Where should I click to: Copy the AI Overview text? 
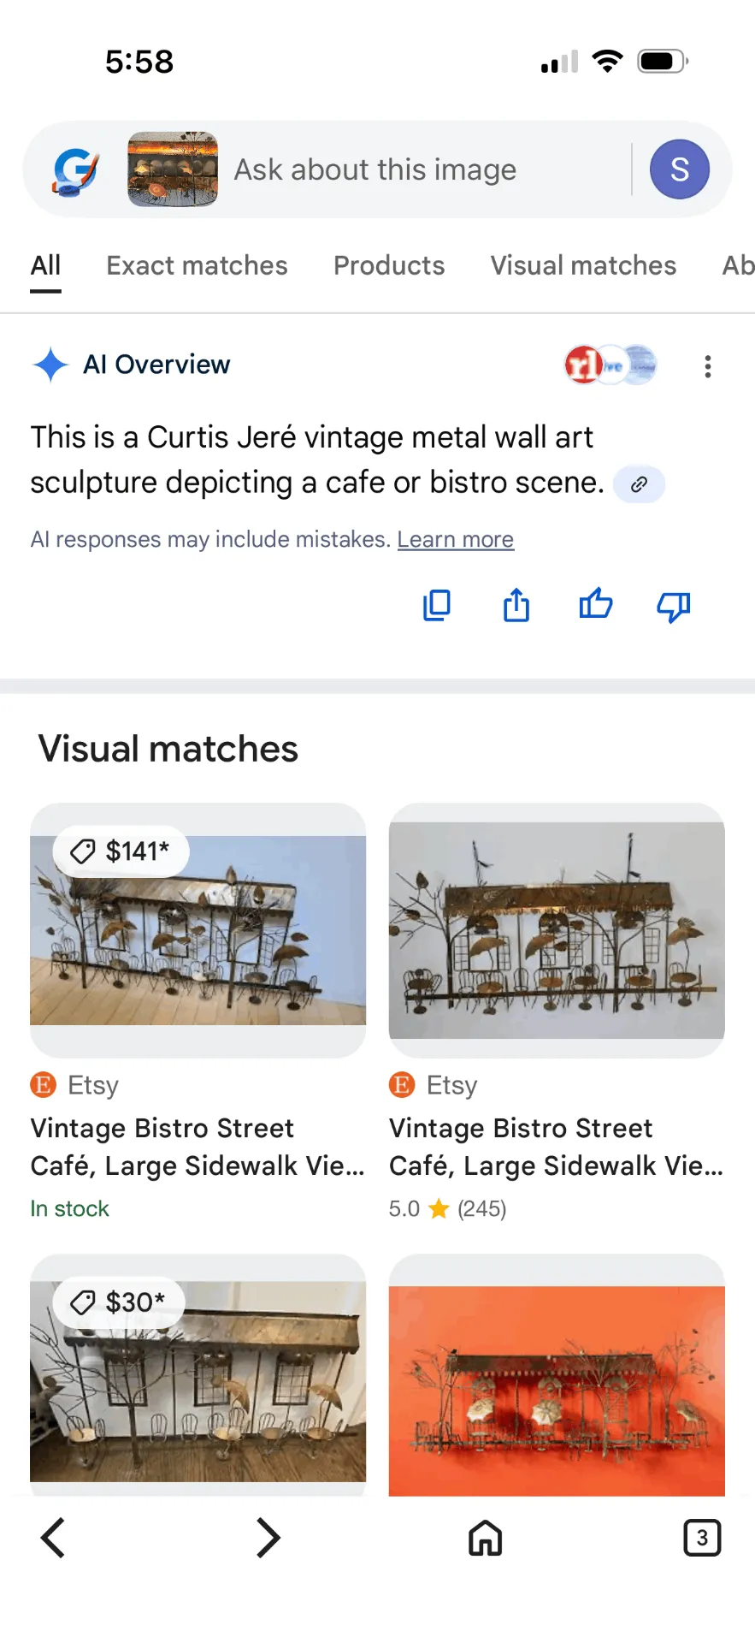[437, 605]
